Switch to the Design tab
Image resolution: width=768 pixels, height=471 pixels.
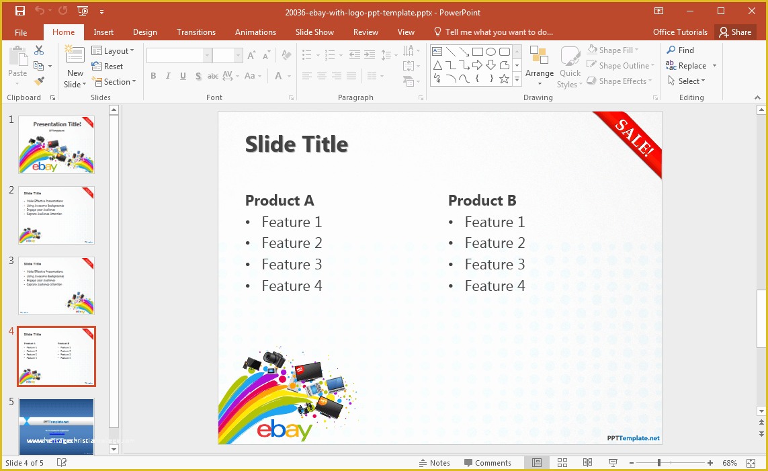145,32
